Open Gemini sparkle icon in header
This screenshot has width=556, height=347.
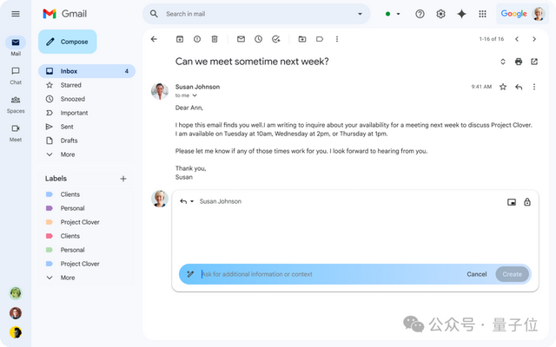point(461,14)
